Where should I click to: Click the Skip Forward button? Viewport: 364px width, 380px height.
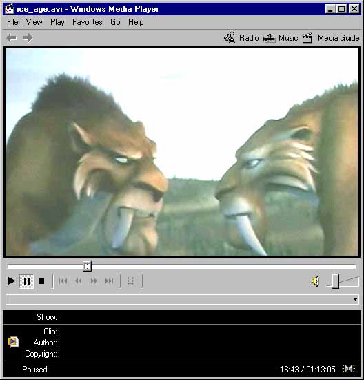(x=109, y=281)
